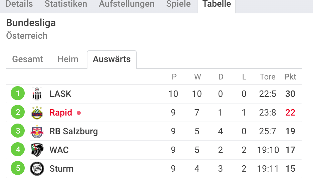The height and width of the screenshot is (179, 313).
Task: Select the Auswärts table tab
Action: 112,59
